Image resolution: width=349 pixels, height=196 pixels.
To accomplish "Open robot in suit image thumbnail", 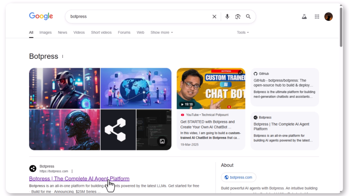I will [64, 88].
